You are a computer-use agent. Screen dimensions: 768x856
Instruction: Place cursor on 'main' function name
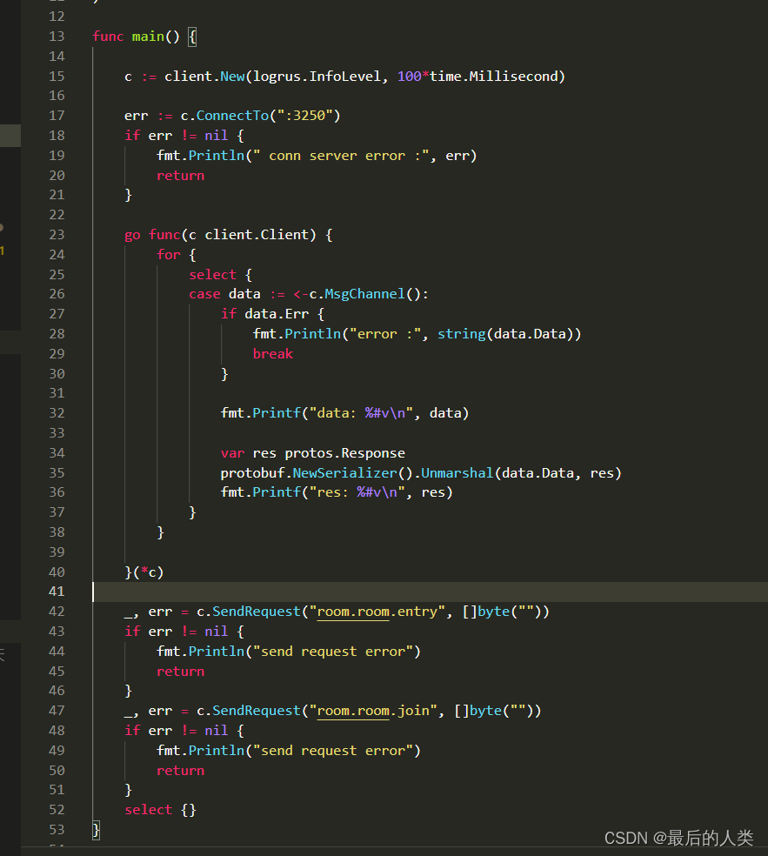coord(148,37)
